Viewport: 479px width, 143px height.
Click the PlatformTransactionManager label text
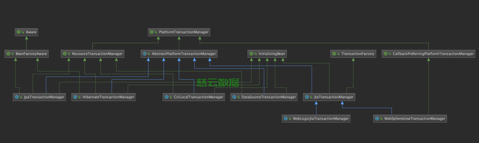(184, 32)
